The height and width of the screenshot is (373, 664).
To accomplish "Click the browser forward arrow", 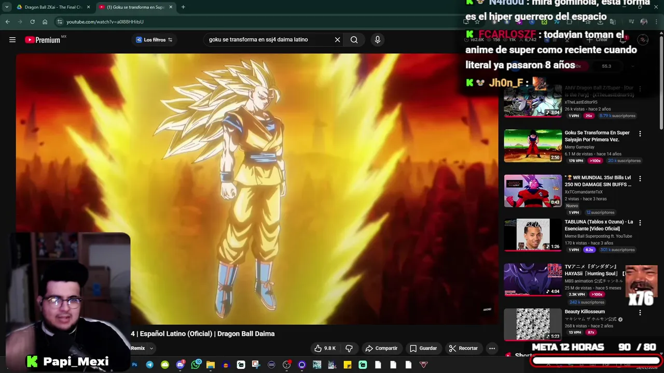I will 20,22.
